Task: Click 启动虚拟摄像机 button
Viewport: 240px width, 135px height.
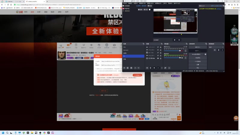Action: (x=196, y=54)
